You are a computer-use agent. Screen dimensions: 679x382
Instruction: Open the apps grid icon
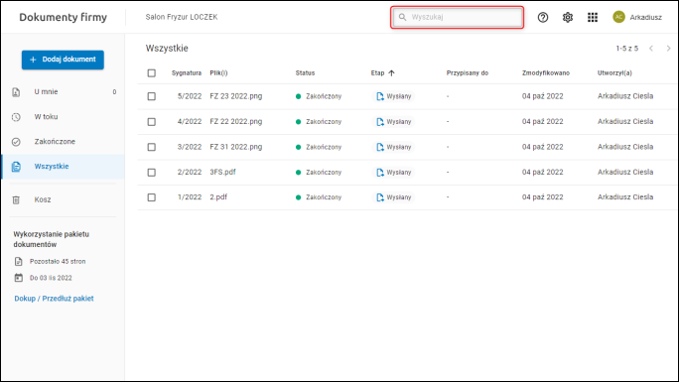(593, 17)
